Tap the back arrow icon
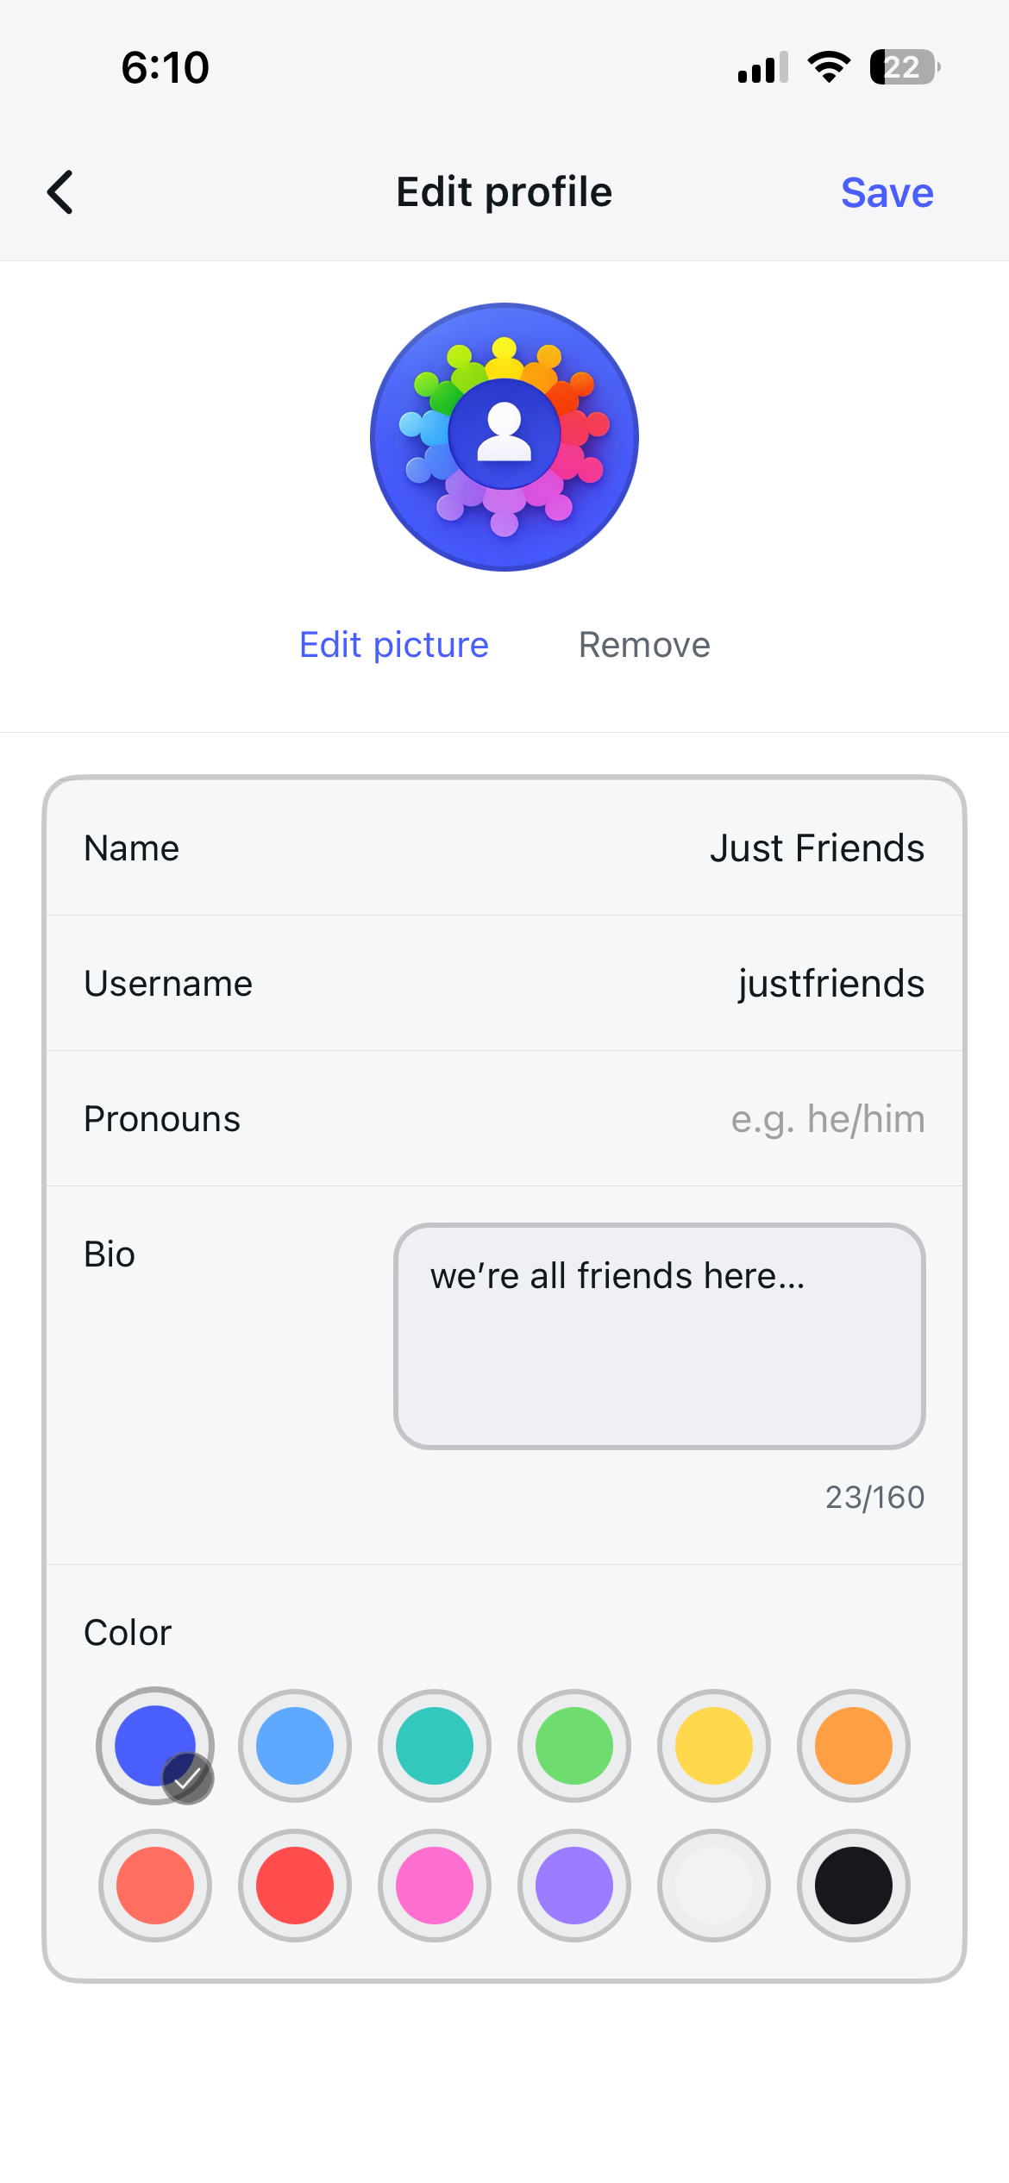Screen dimensions: 1009x2183 pyautogui.click(x=60, y=191)
